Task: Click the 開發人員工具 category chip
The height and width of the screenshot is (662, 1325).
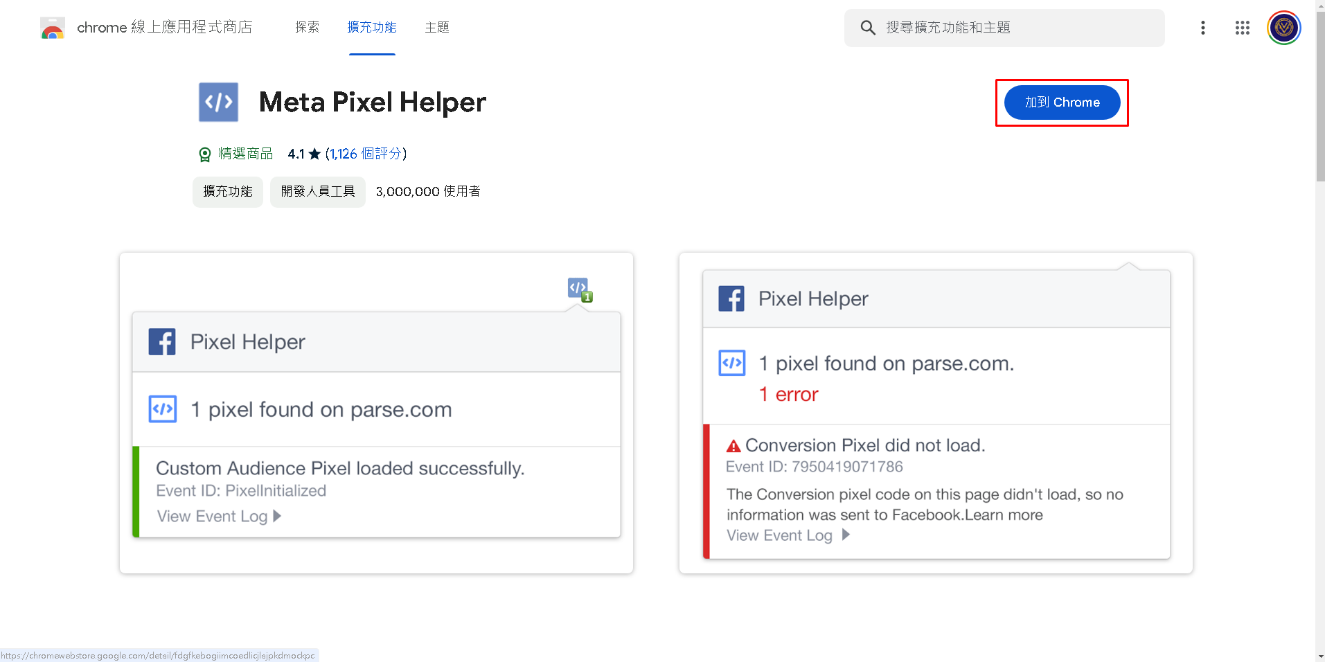Action: coord(318,192)
